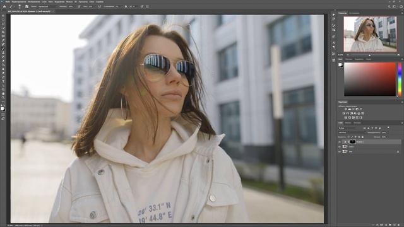
Task: Open smoothing options gear icon
Action: (x=126, y=6)
